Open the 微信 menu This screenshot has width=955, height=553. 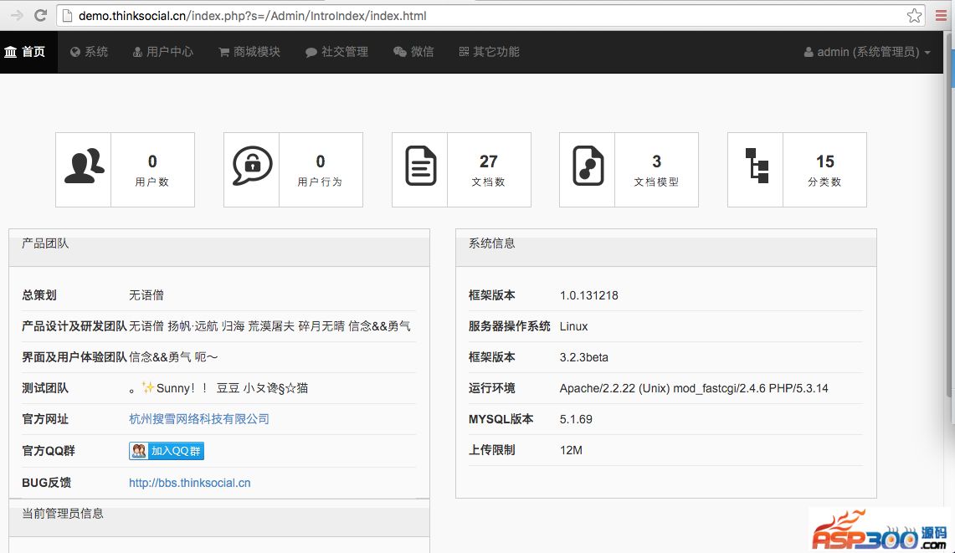click(413, 52)
